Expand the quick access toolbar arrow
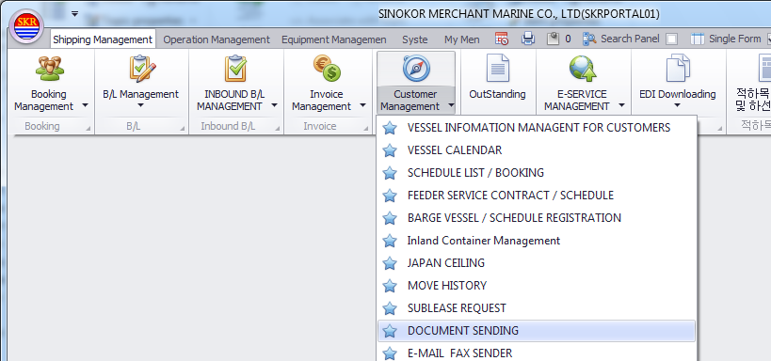This screenshot has height=361, width=771. coord(74,14)
